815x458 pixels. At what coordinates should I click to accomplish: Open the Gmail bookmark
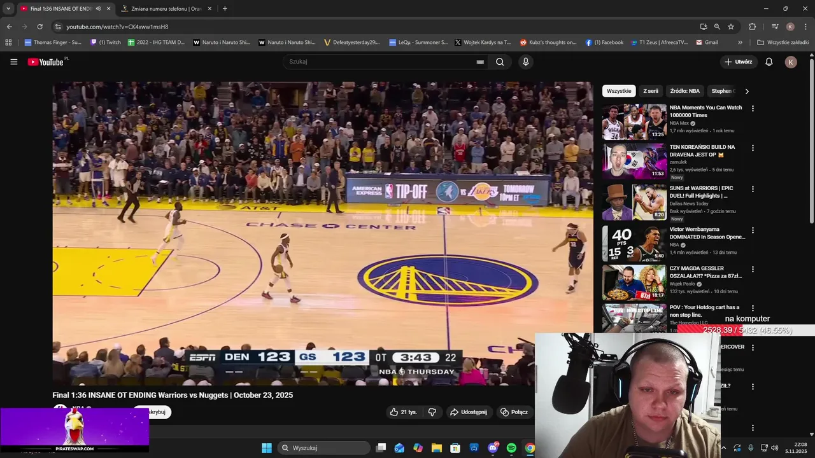point(707,43)
